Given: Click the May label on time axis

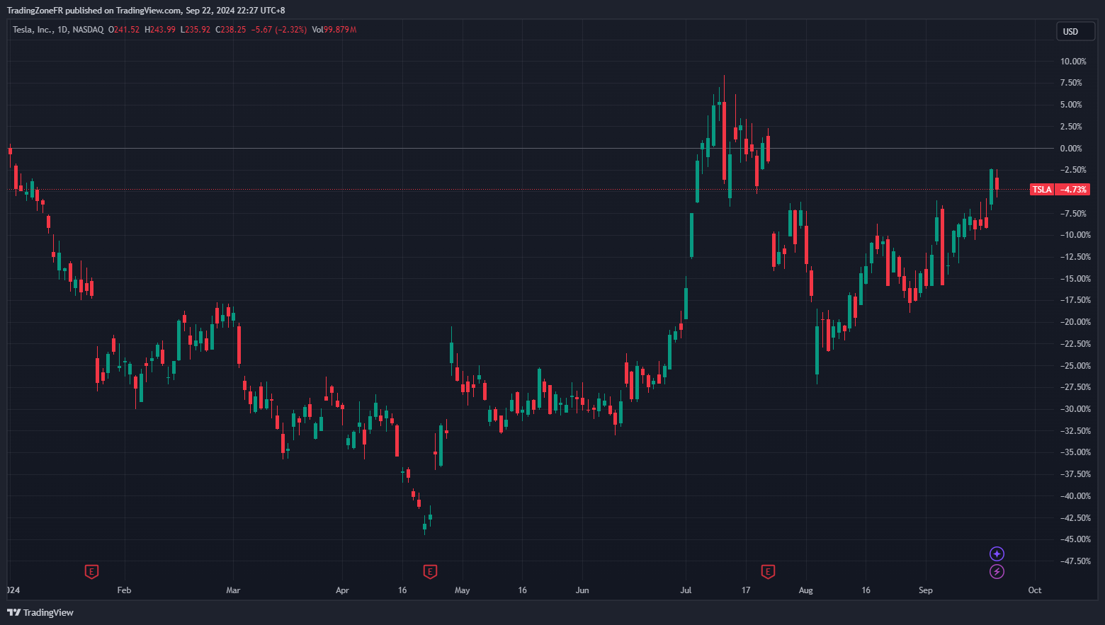Looking at the screenshot, I should [x=462, y=590].
